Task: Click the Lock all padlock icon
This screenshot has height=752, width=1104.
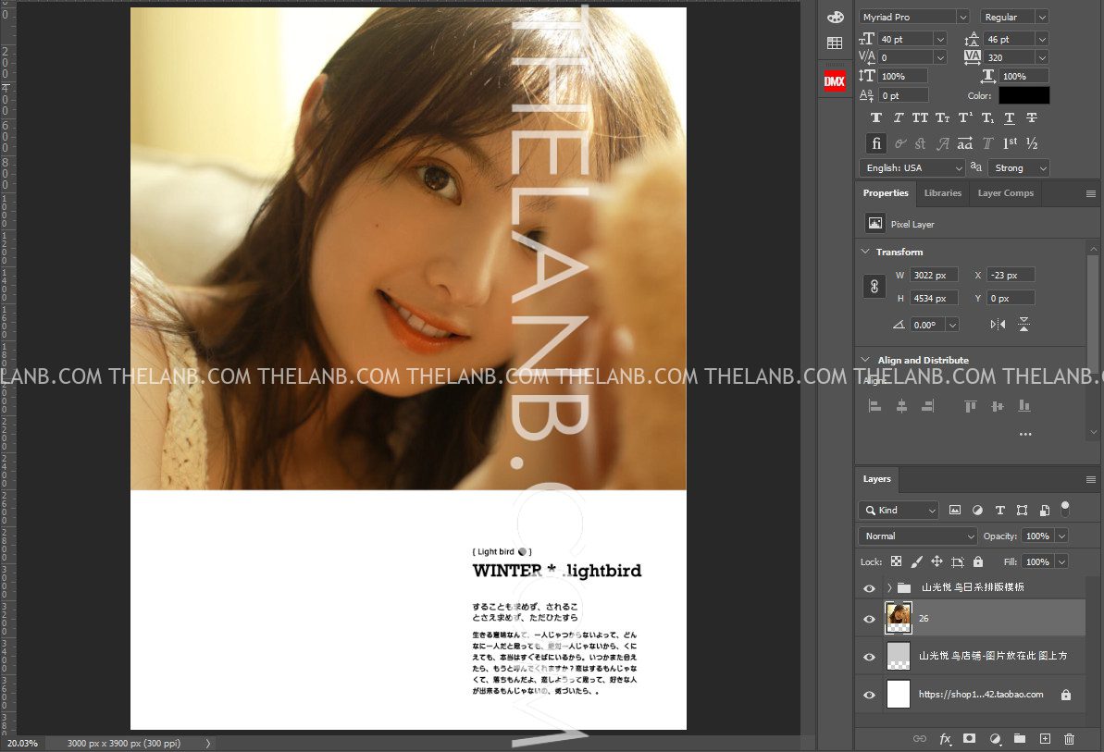Action: click(978, 561)
